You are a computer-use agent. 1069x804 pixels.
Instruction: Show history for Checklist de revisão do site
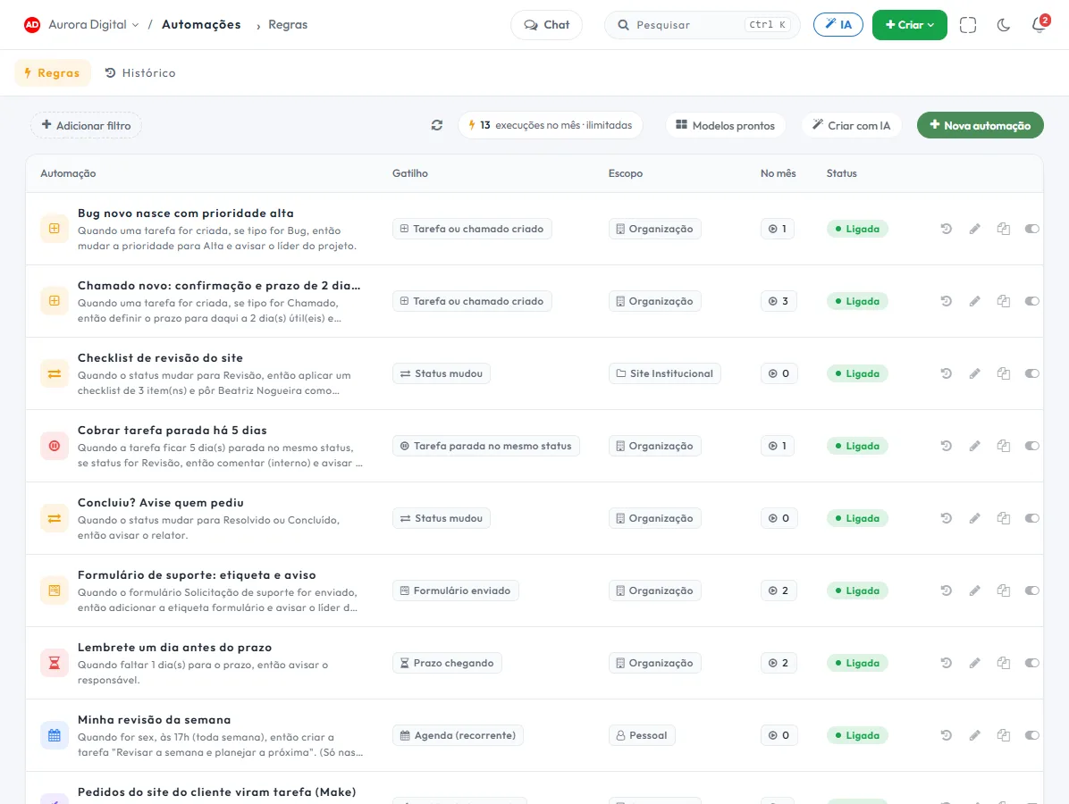(x=946, y=373)
